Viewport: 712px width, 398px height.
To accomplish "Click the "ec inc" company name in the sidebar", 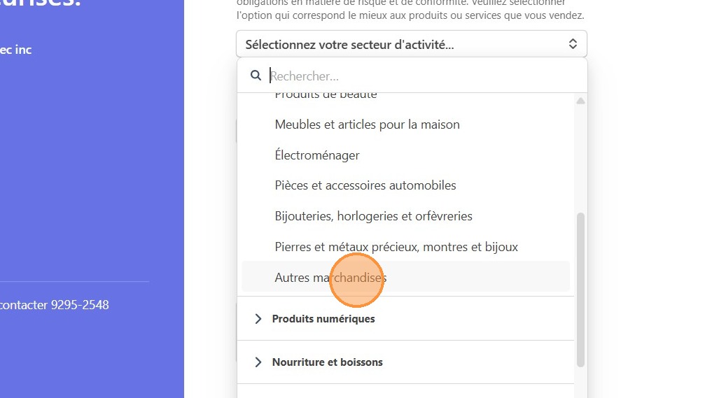I will coord(15,50).
